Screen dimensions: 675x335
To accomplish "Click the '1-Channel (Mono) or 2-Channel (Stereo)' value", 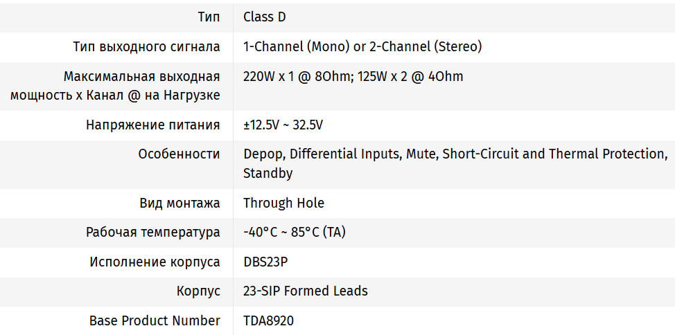I will coord(362,47).
